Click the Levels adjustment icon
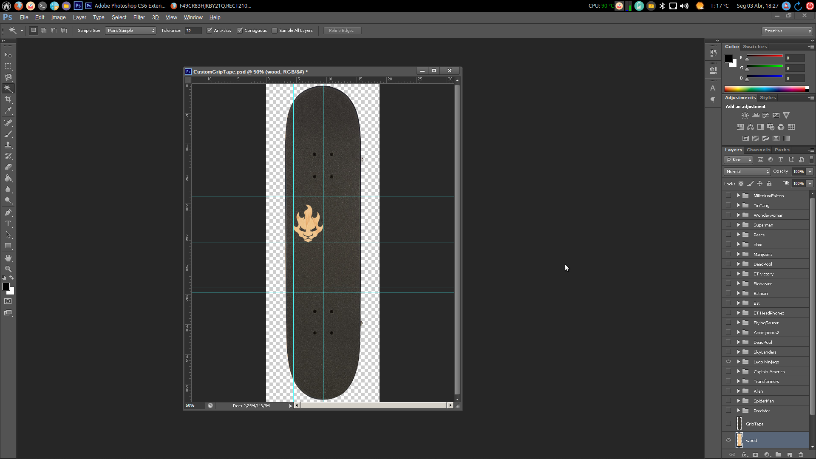This screenshot has width=816, height=459. (756, 116)
